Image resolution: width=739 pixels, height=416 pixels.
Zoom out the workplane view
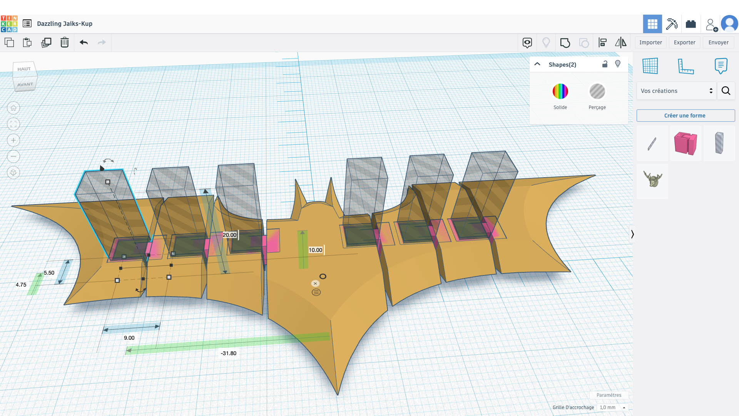point(13,156)
